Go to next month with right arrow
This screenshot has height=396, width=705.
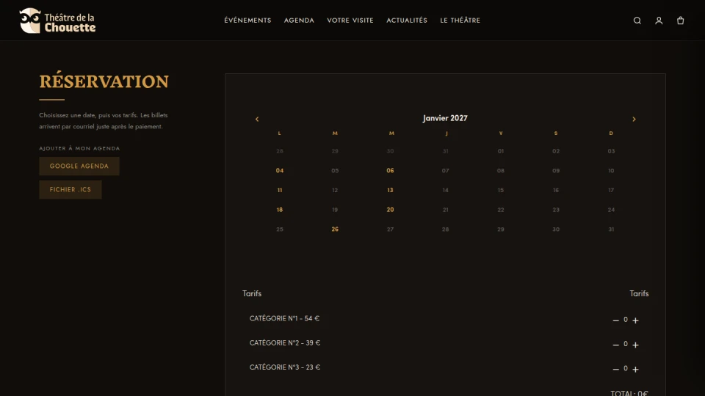click(x=634, y=119)
